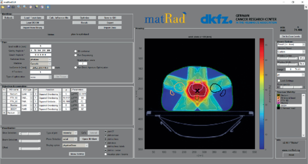Image resolution: width=308 pixels, height=164 pixels.
Task: Check the Lock Settings checkbox
Action: pos(279,80)
